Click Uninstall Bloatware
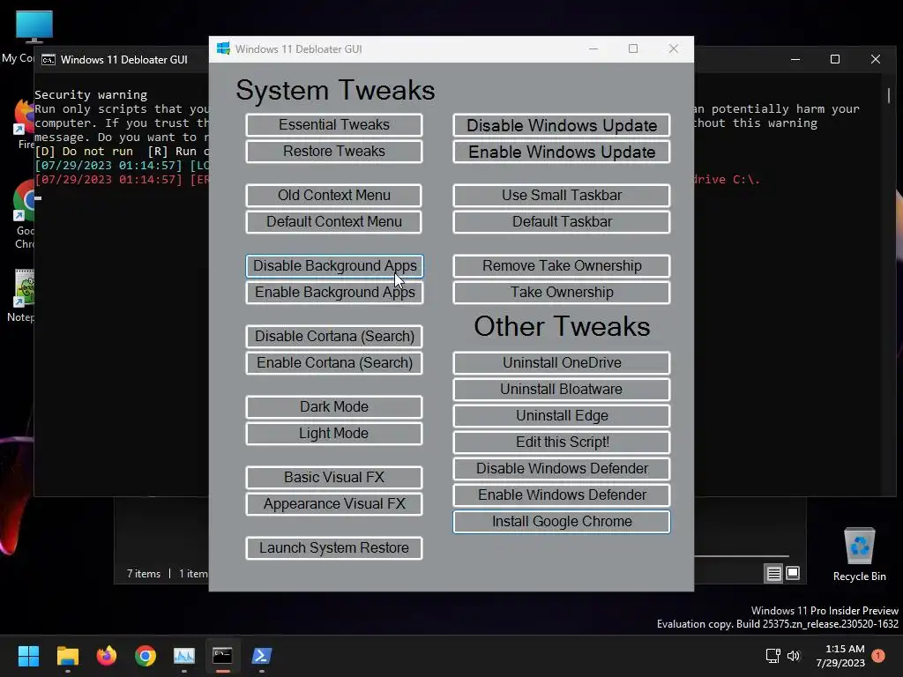This screenshot has height=677, width=903. coord(562,389)
